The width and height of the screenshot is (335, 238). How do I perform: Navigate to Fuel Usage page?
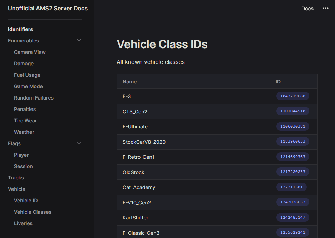27,75
